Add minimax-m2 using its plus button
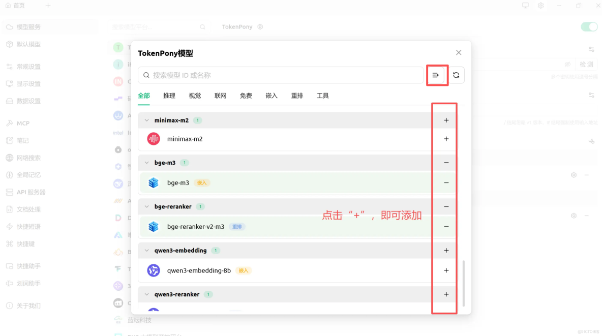Image resolution: width=602 pixels, height=336 pixels. coord(446,138)
